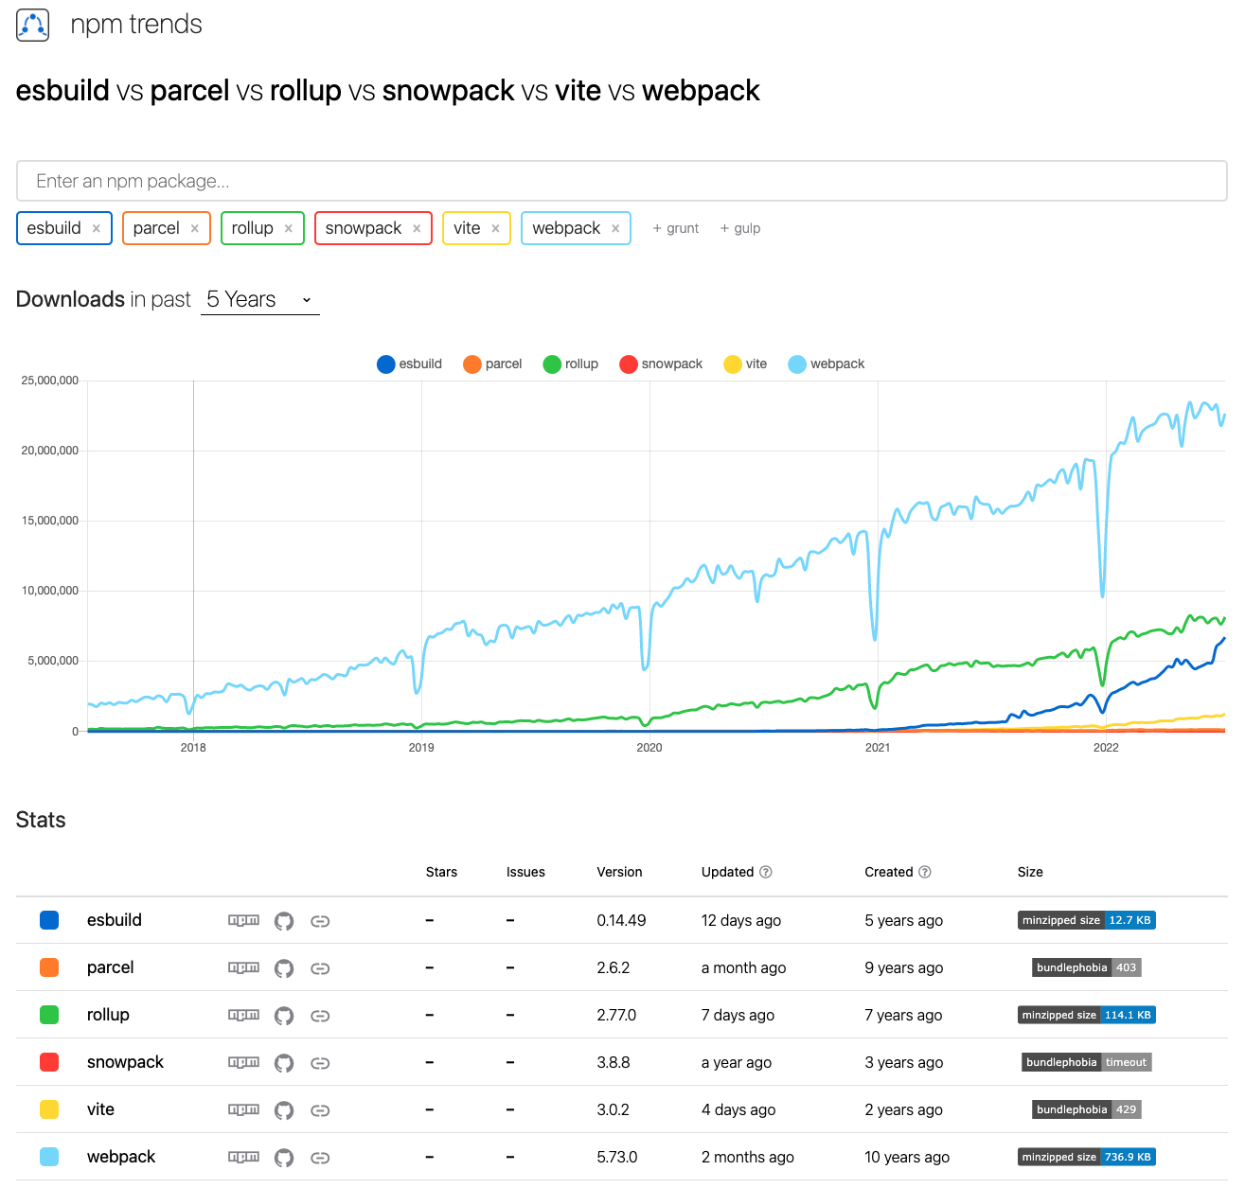The height and width of the screenshot is (1188, 1245).
Task: Click rollup green color swatch in Stats
Action: click(49, 1015)
